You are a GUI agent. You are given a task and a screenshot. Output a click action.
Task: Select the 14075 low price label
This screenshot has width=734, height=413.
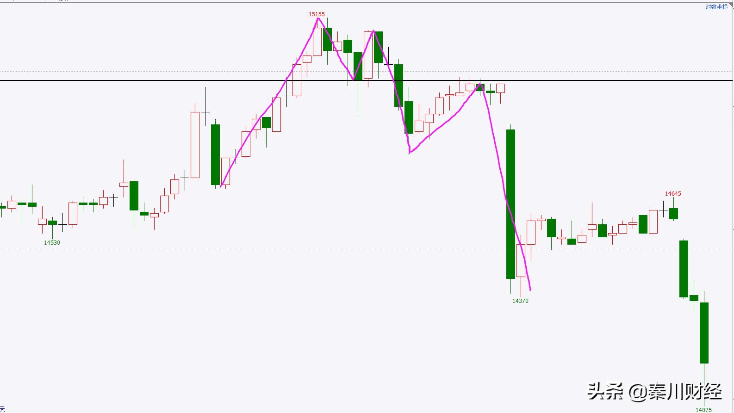point(703,410)
